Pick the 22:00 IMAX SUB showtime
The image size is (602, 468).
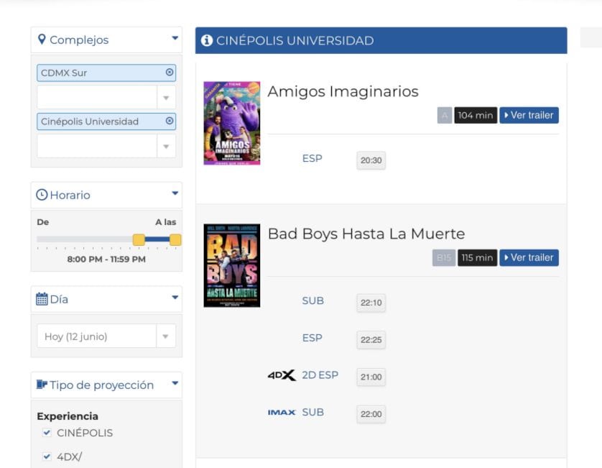(x=371, y=414)
